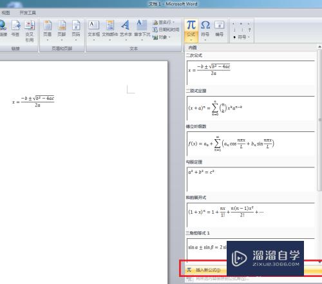Insert the expansion of a sum (1+x)ⁿ equation

[251, 214]
